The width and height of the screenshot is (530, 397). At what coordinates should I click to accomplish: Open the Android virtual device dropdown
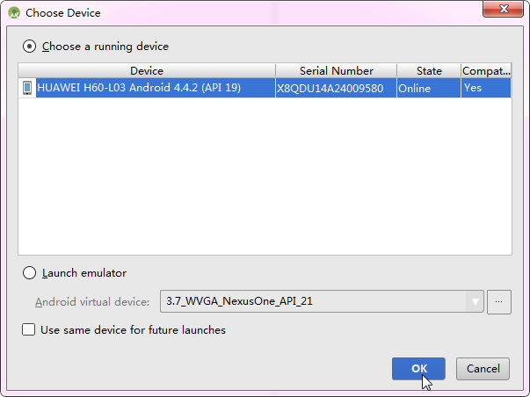[321, 301]
